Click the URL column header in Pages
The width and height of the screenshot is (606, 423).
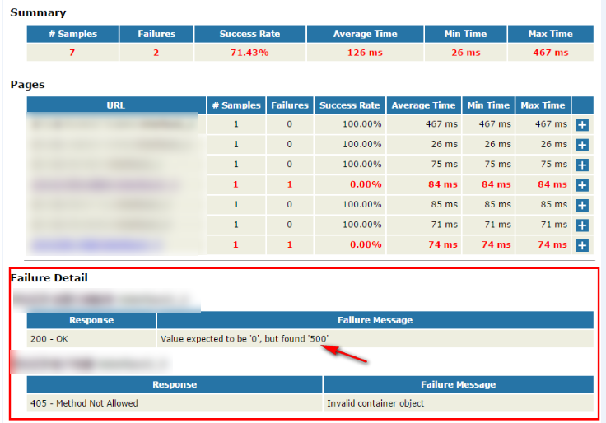tap(116, 105)
